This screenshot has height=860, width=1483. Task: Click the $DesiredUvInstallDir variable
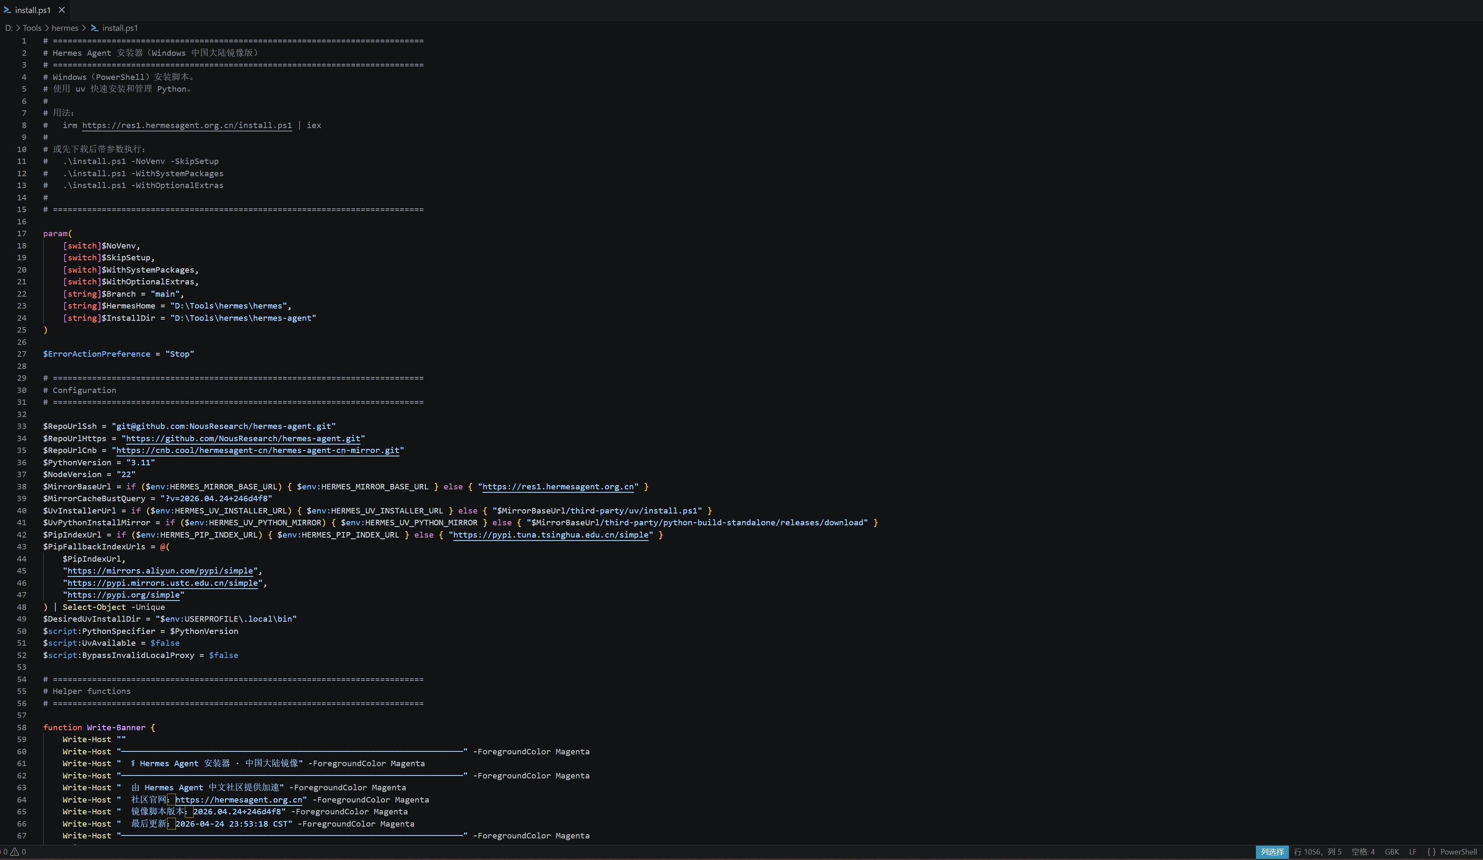92,619
